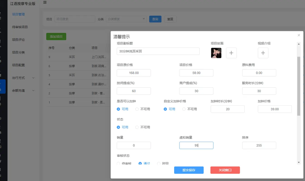Image resolution: width=305 pixels, height=181 pixels.
Task: Close the 温馨提示 dialog with the X
Action: click(299, 35)
